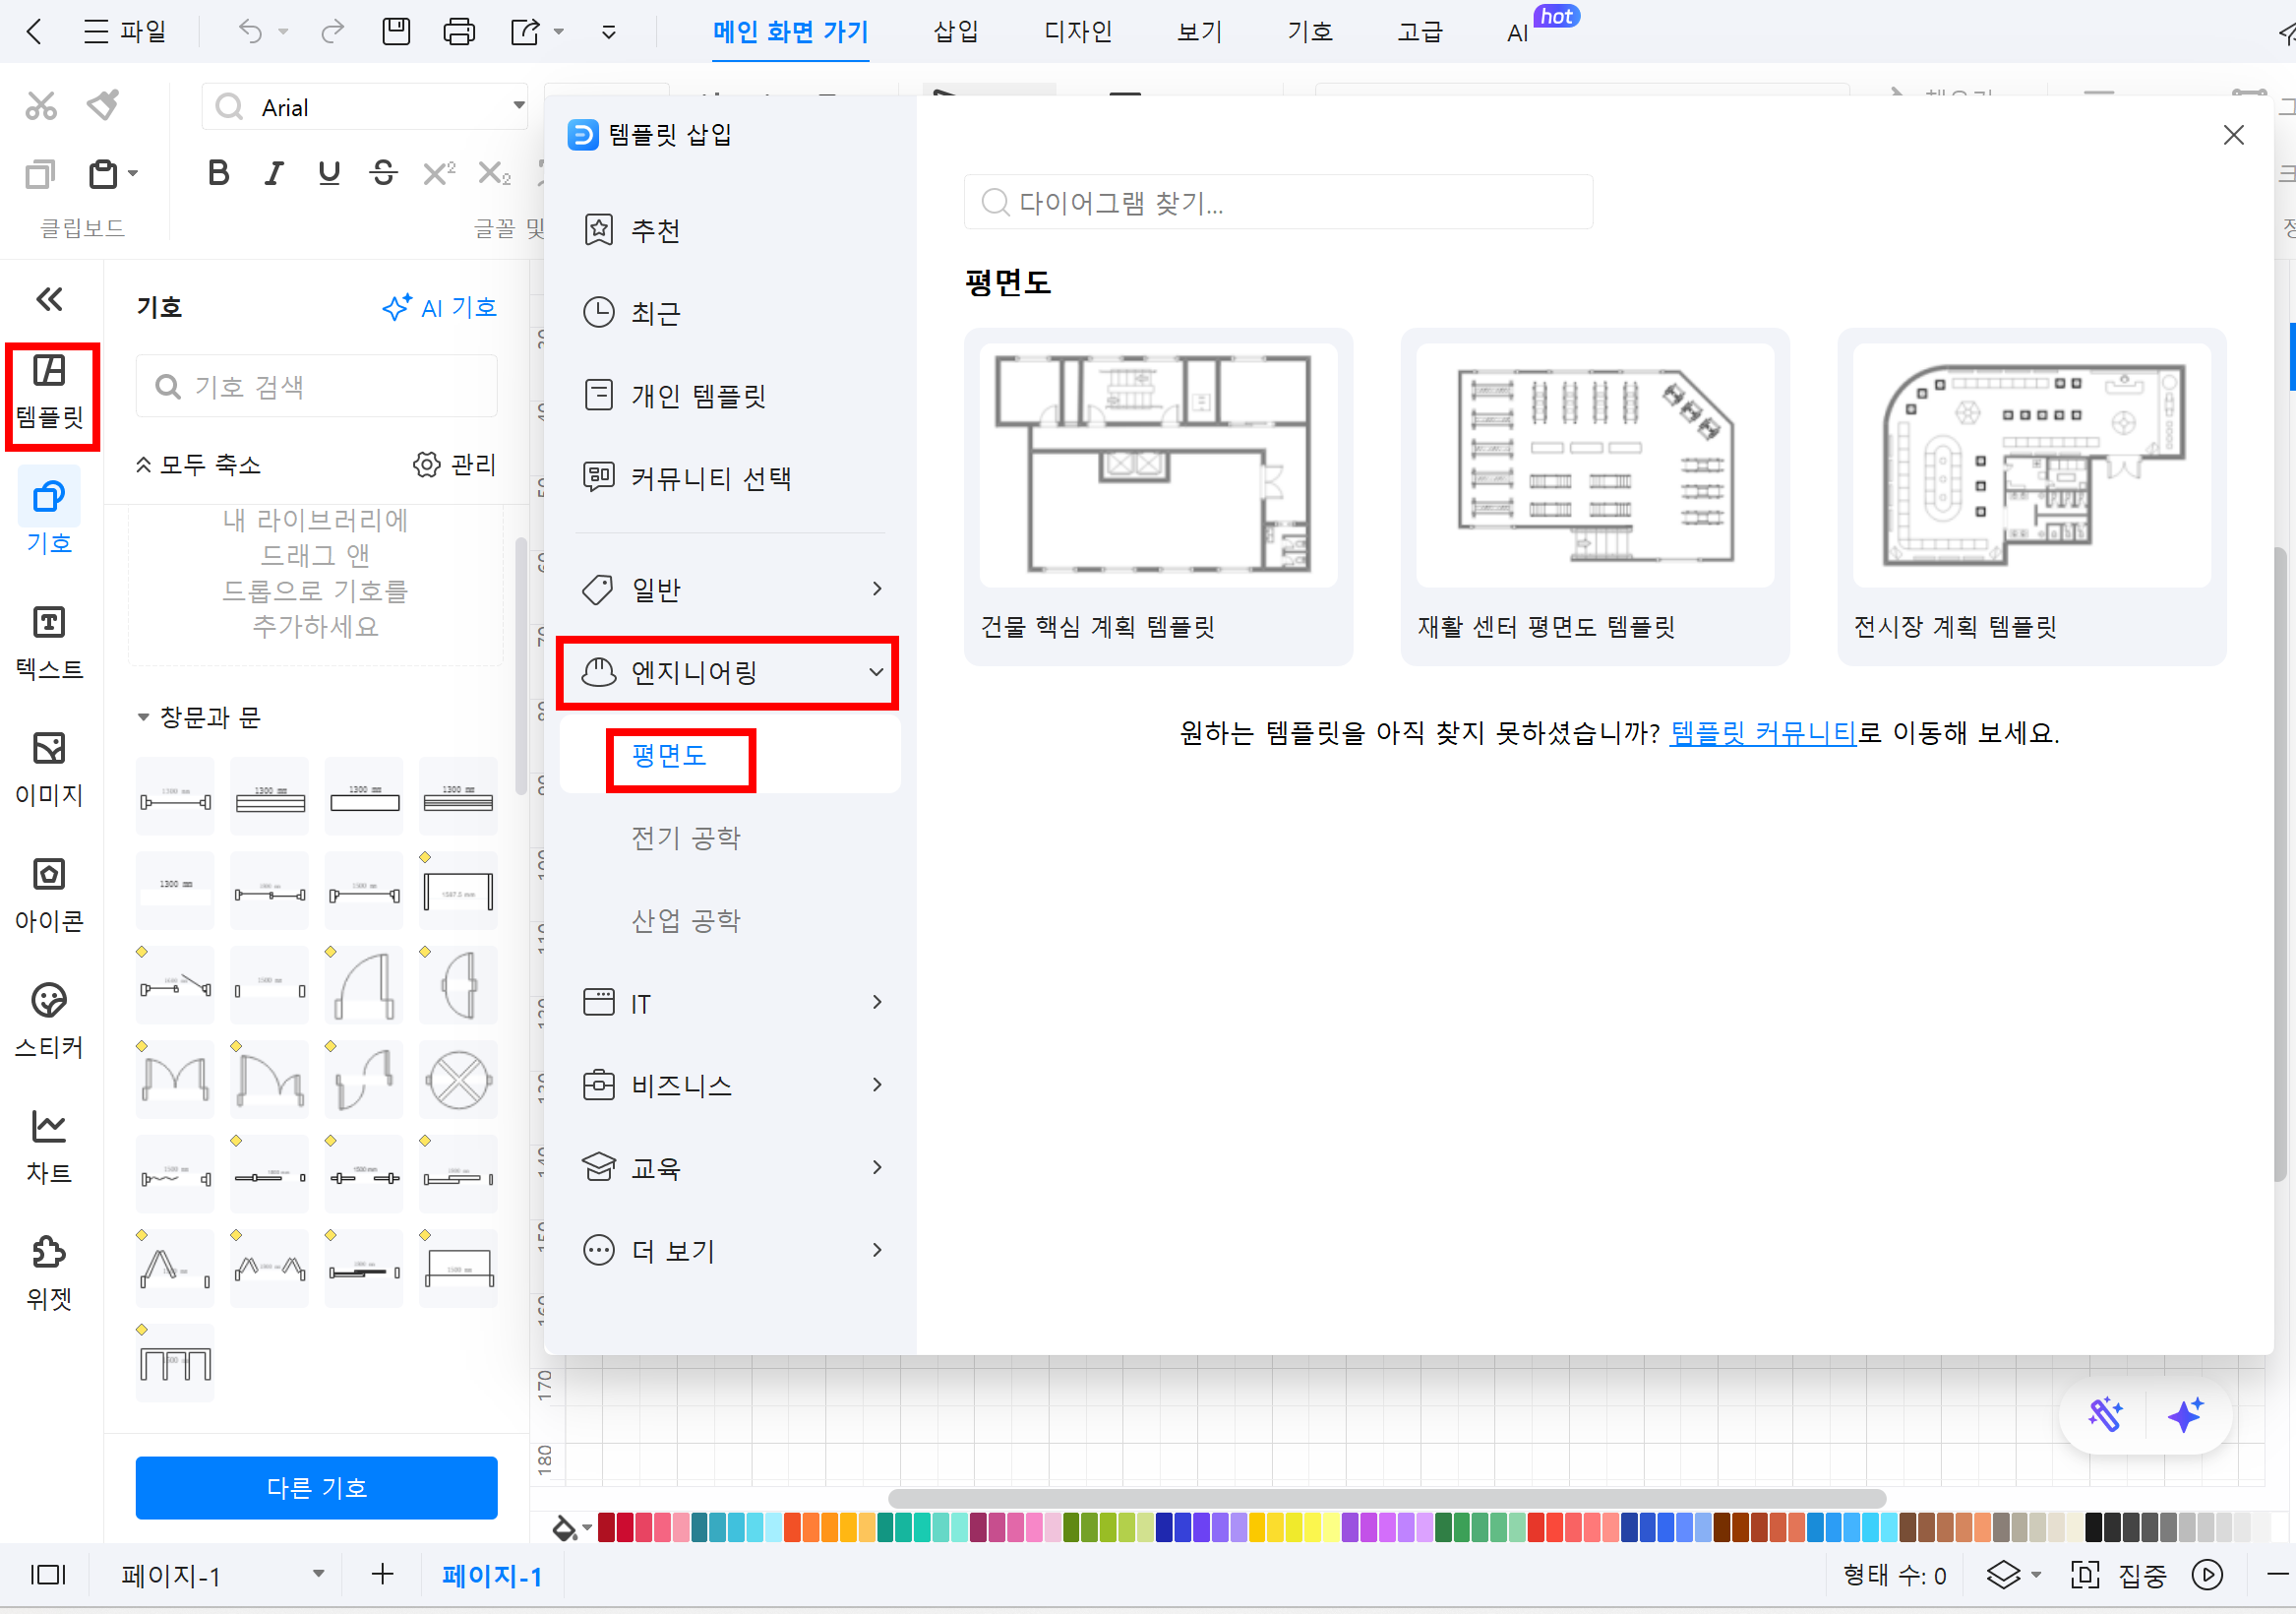Viewport: 2296px width, 1614px height.
Task: Follow the 템플릿 커뮤니티 link
Action: [1762, 733]
